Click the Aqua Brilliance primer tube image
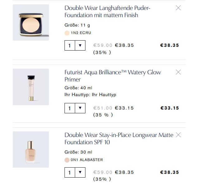This screenshot has width=202, height=186. 31,87
